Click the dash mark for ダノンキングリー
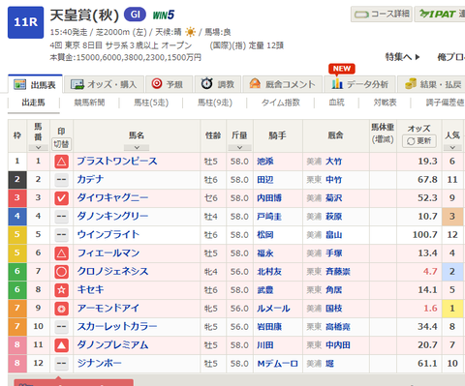Screen dimensions: 465x386 point(61,217)
